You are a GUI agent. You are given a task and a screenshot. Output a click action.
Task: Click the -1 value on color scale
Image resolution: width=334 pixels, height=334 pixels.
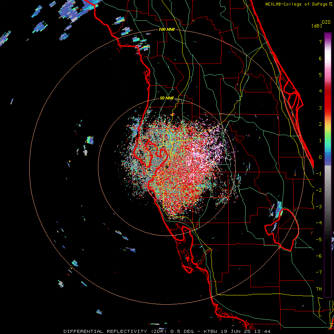(x=319, y=174)
